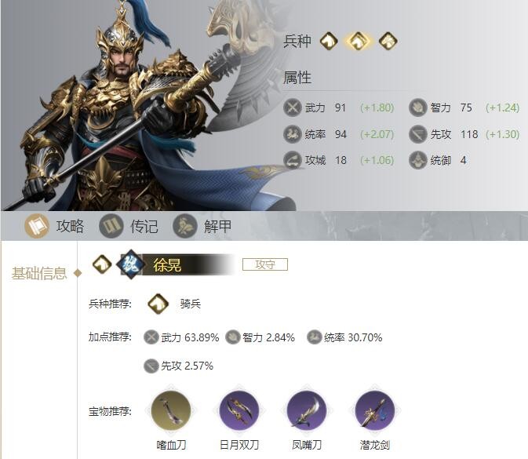Image resolution: width=528 pixels, height=459 pixels.
Task: Click the 攻守 tag button
Action: pos(265,264)
